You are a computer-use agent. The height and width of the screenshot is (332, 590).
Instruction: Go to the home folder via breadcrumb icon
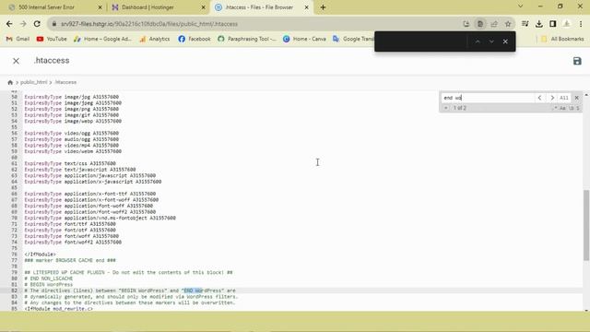point(10,82)
